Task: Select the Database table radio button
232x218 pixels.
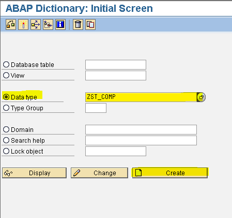Action: [x=6, y=64]
